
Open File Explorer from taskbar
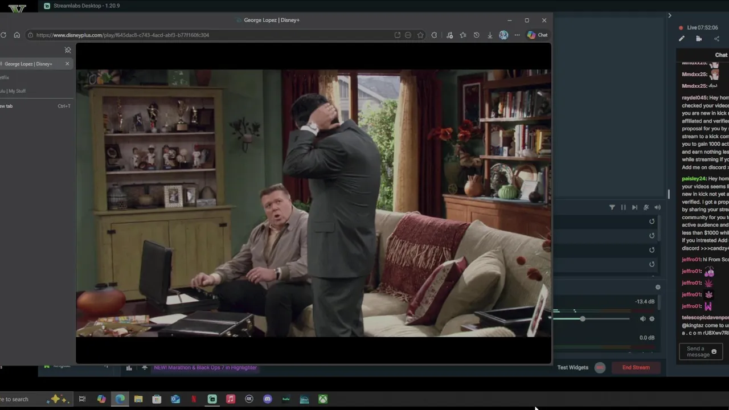pyautogui.click(x=138, y=399)
